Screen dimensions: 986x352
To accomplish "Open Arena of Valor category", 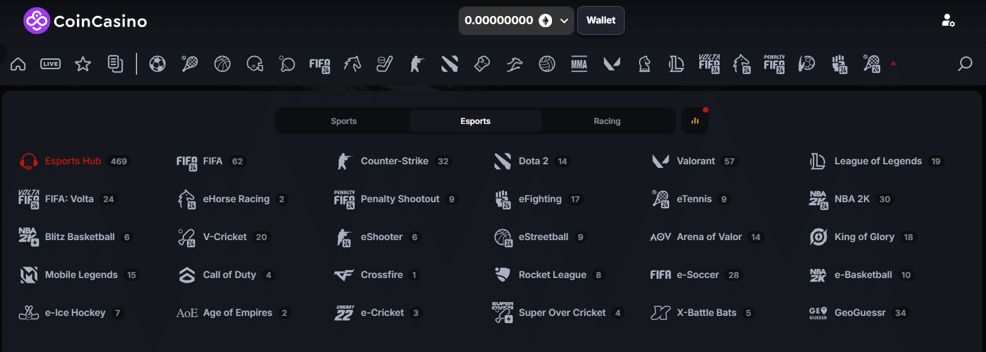I will 707,237.
